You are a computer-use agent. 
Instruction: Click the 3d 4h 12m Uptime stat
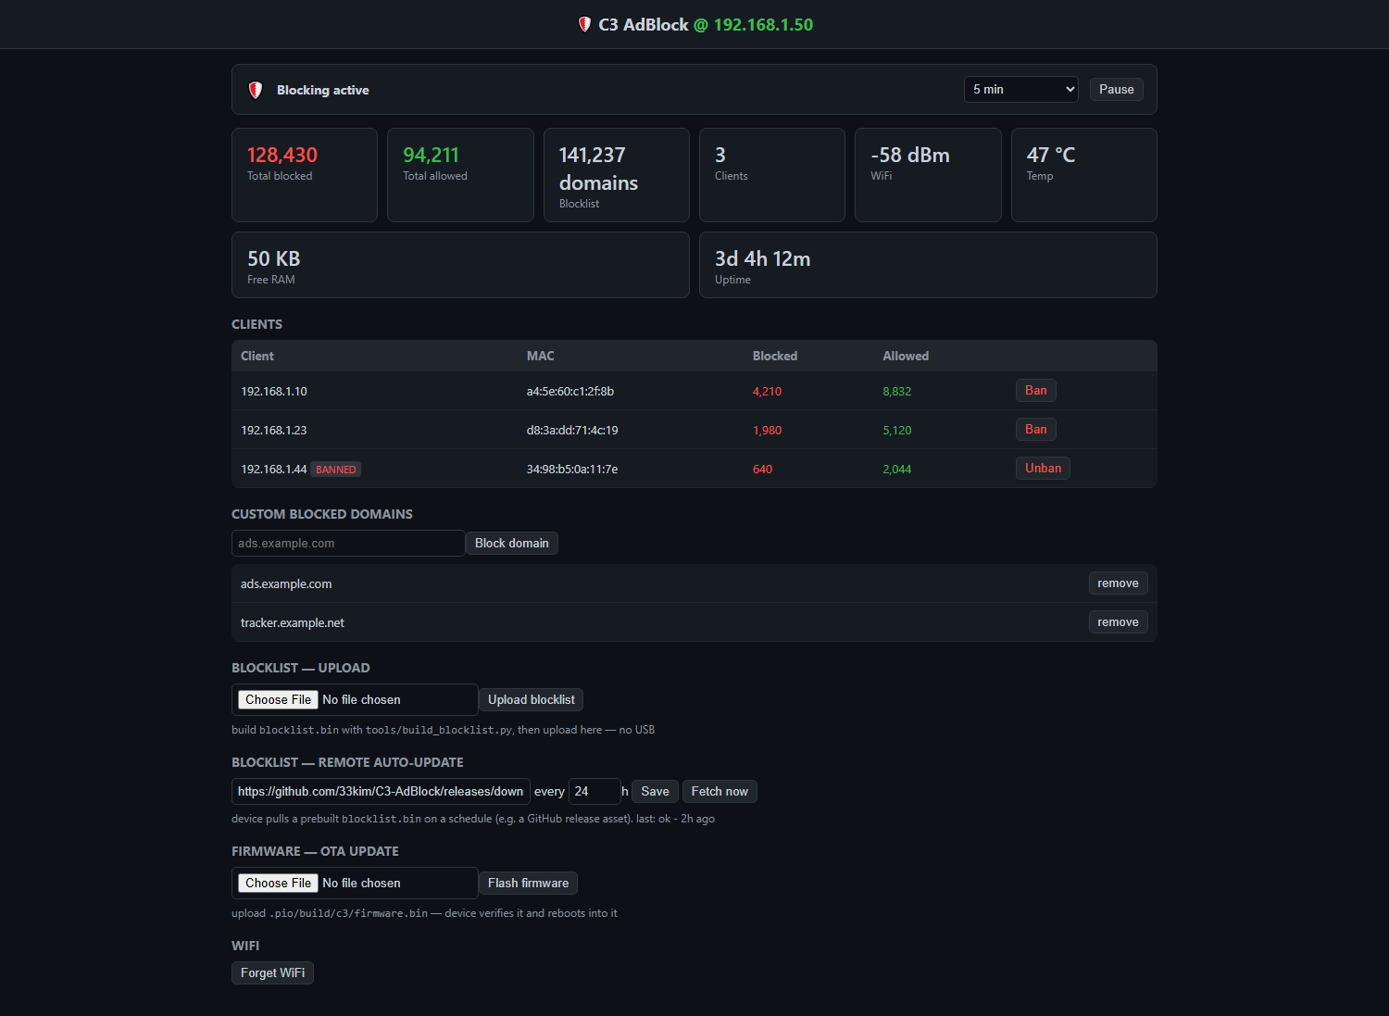click(x=928, y=265)
